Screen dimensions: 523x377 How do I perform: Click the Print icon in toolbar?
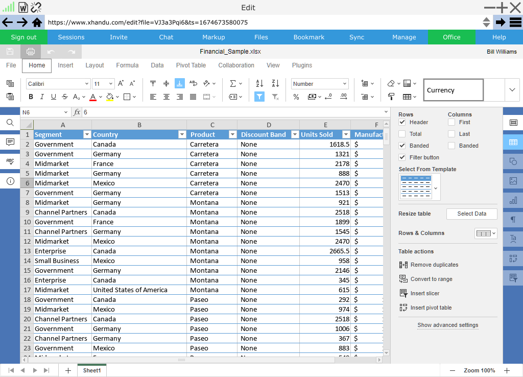(31, 52)
